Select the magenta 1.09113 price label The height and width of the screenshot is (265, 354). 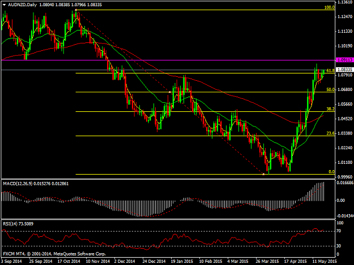tap(345, 60)
